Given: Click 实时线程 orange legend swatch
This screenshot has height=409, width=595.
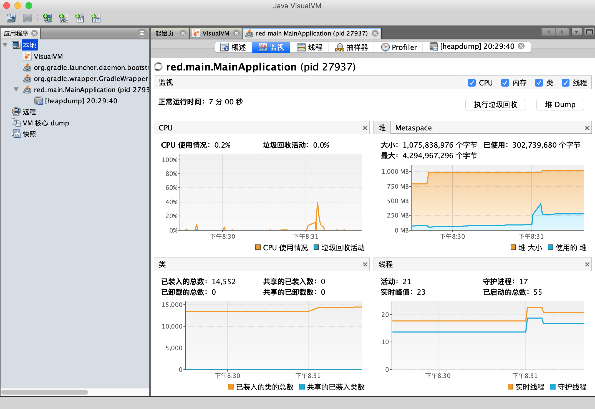Looking at the screenshot, I should [x=510, y=387].
